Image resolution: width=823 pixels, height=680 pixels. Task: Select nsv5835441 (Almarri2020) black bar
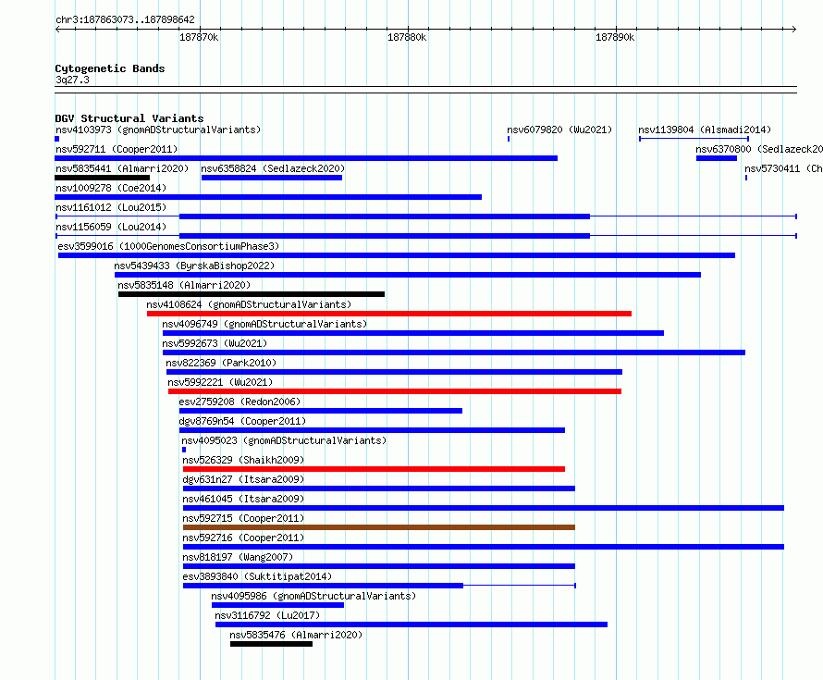pyautogui.click(x=103, y=178)
